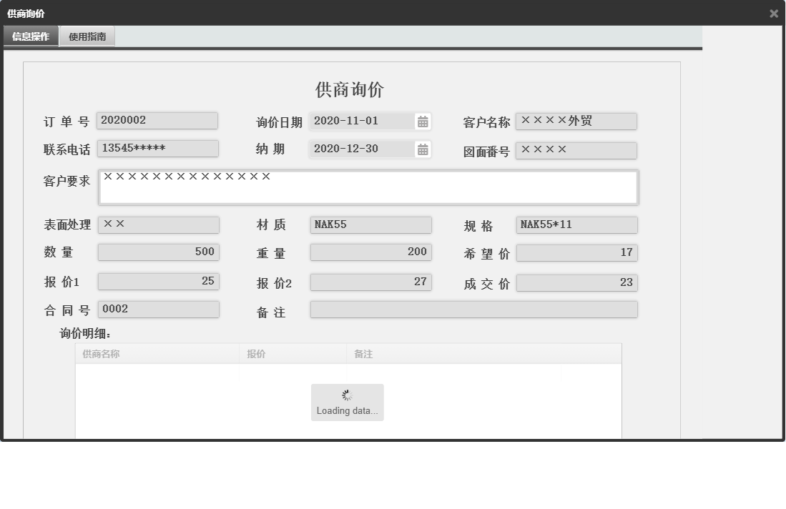Click the 联系电话 field showing 13545*****
This screenshot has width=786, height=509.
click(157, 148)
